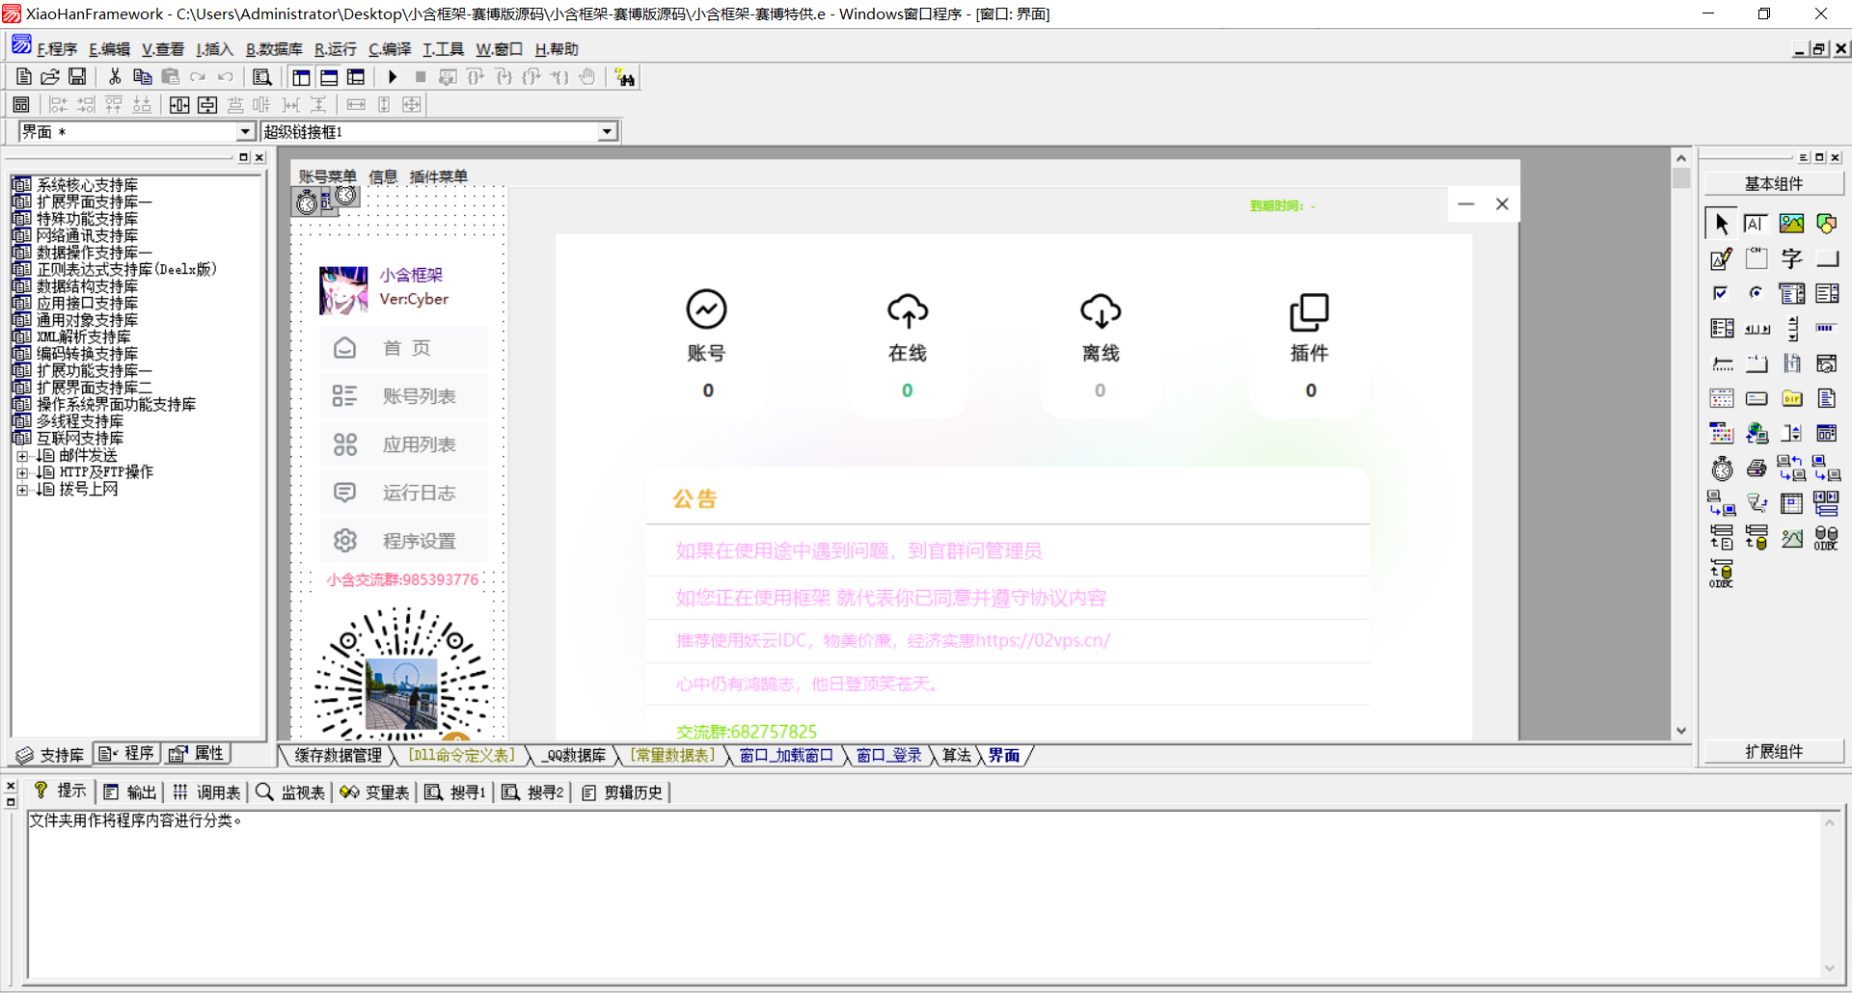
Task: Select the clock timer component icon
Action: tap(1722, 469)
